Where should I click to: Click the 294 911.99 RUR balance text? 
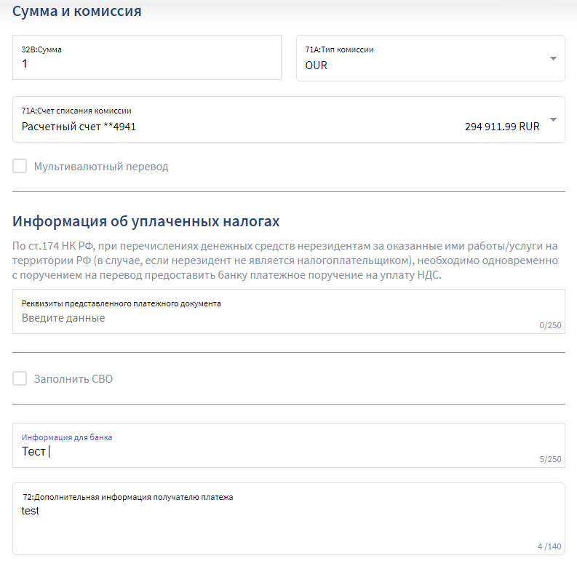click(x=502, y=127)
